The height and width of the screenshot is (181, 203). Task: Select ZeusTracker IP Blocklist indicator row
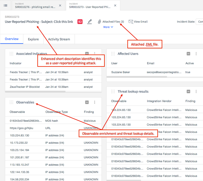[x=53, y=87]
